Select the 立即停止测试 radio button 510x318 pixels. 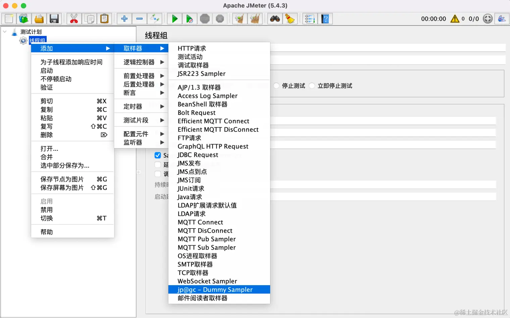point(312,85)
